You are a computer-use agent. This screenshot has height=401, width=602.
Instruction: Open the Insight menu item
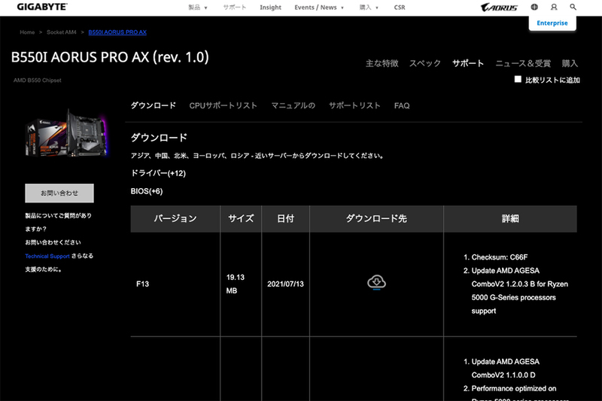coord(270,8)
